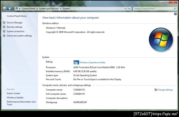Image resolution: width=179 pixels, height=117 pixels.
Task: Select the COBAIN-PC computer name value
Action: pyautogui.click(x=79, y=90)
